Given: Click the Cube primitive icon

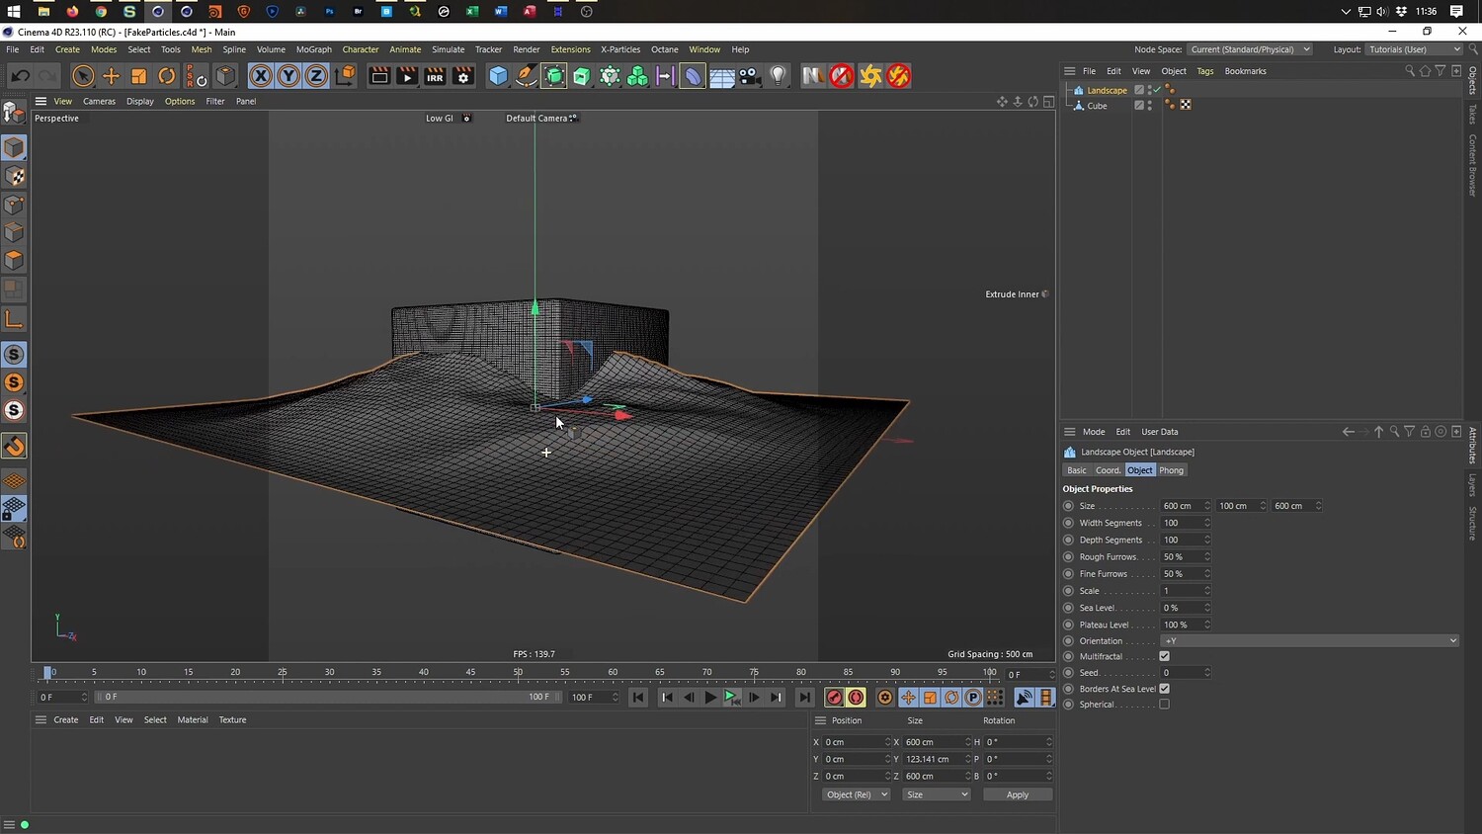Looking at the screenshot, I should tap(499, 76).
